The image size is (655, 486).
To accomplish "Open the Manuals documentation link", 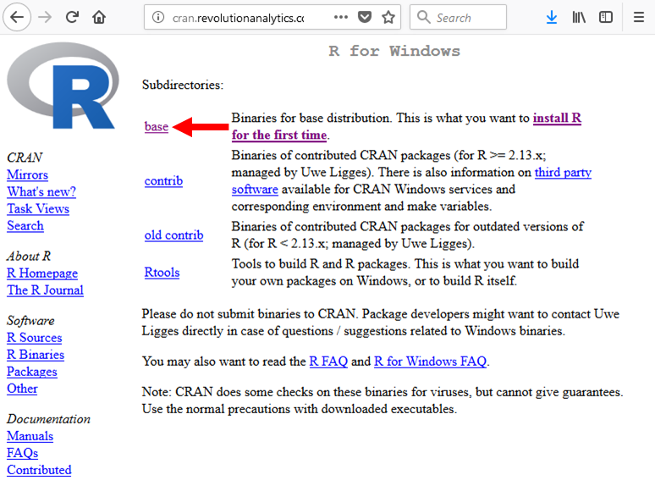I will pyautogui.click(x=30, y=436).
